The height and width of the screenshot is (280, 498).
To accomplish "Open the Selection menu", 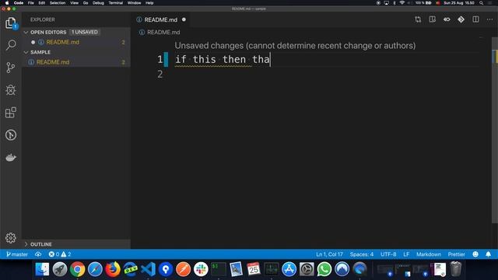I will tap(58, 3).
